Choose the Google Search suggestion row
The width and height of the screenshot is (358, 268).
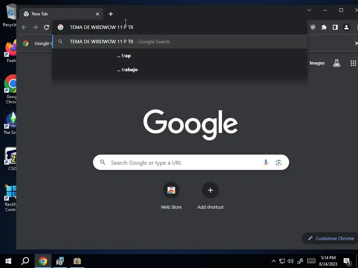179,42
